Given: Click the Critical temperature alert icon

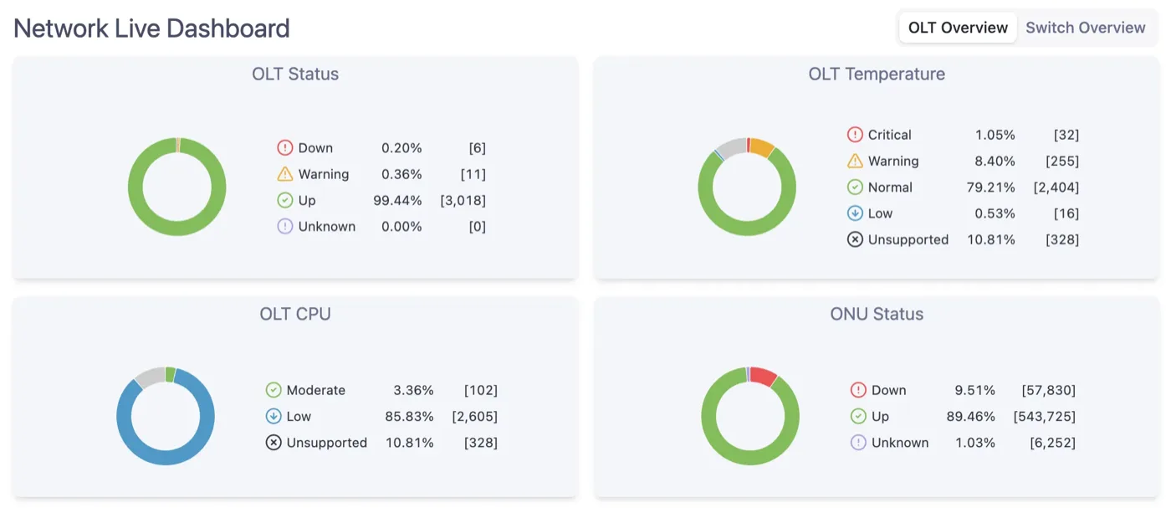Looking at the screenshot, I should [855, 134].
